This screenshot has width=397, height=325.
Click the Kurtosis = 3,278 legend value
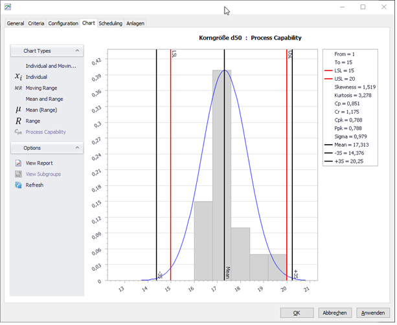353,96
